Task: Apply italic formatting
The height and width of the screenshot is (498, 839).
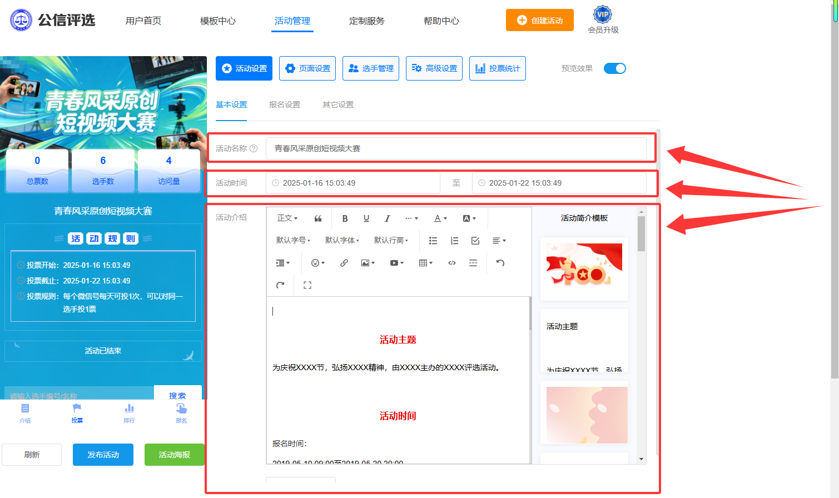Action: pos(388,218)
